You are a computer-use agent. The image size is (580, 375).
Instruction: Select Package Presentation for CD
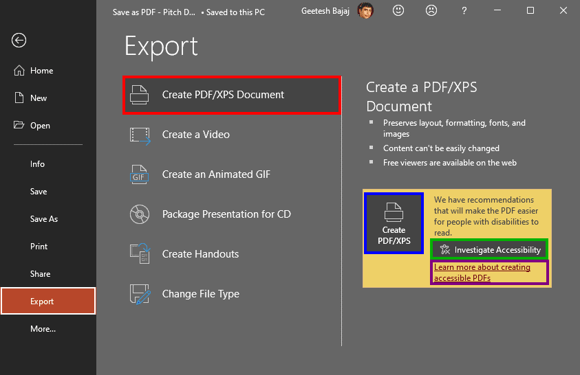pyautogui.click(x=232, y=214)
